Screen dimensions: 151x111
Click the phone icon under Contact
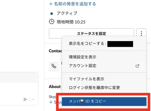[x=54, y=66]
